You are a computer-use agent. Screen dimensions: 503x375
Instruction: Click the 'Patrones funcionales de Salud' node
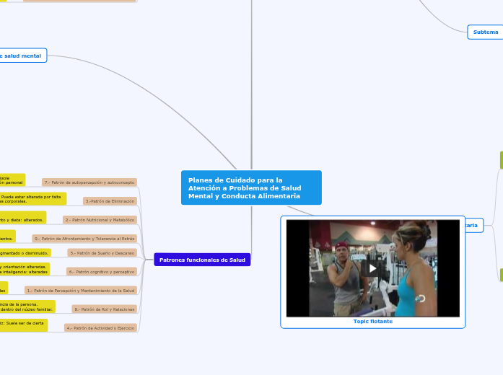202,260
